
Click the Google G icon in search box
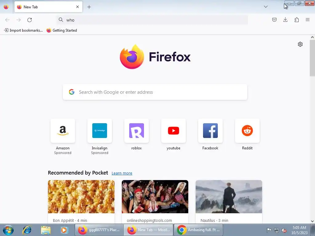click(x=72, y=92)
